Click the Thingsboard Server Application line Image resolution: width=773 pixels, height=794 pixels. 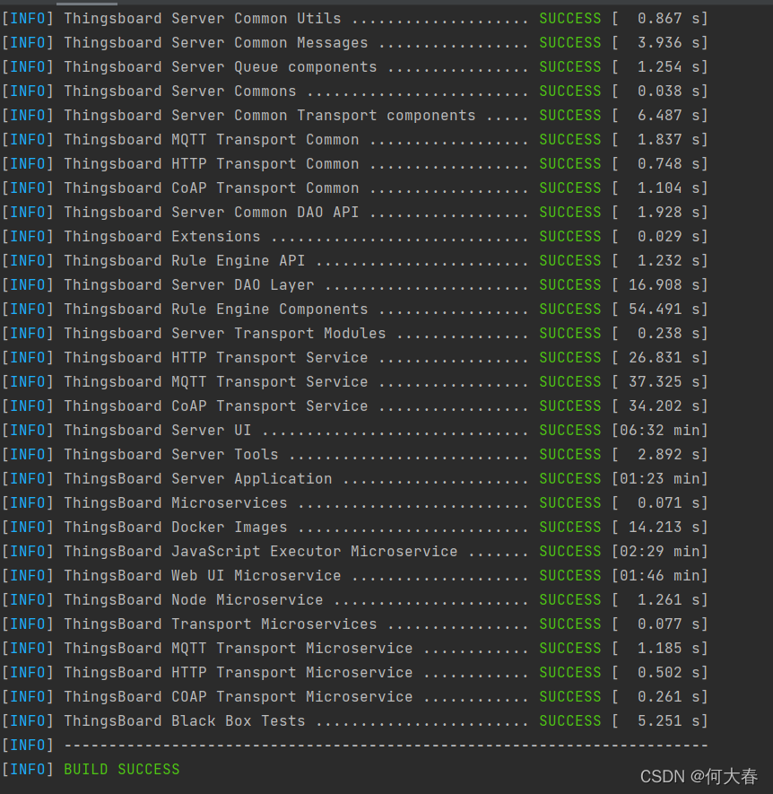[x=197, y=478]
